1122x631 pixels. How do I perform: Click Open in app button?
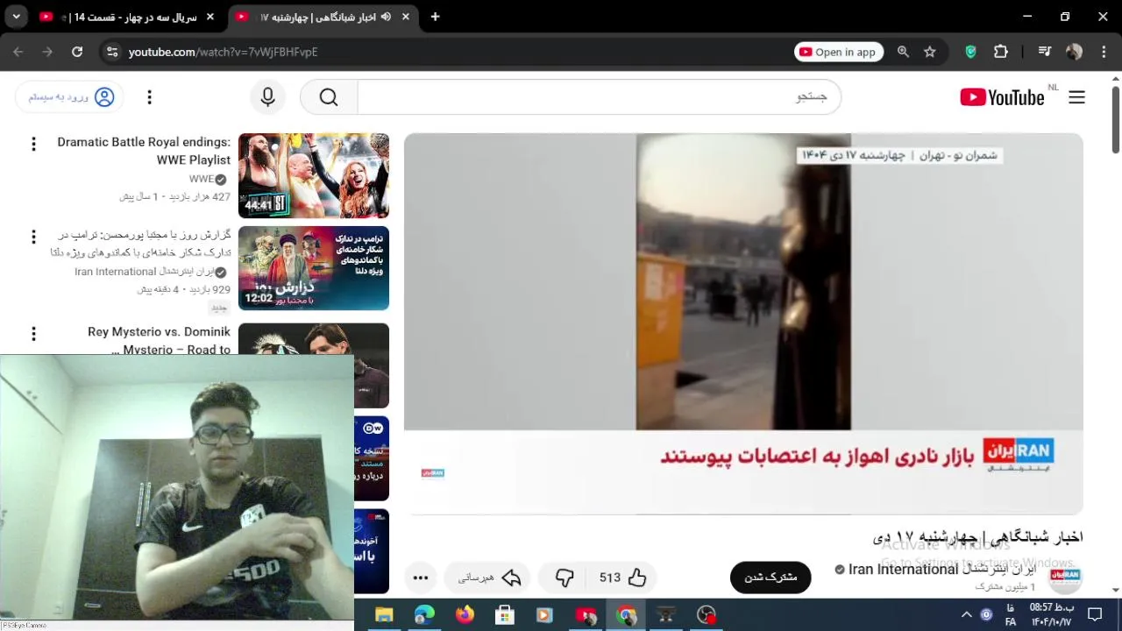838,52
